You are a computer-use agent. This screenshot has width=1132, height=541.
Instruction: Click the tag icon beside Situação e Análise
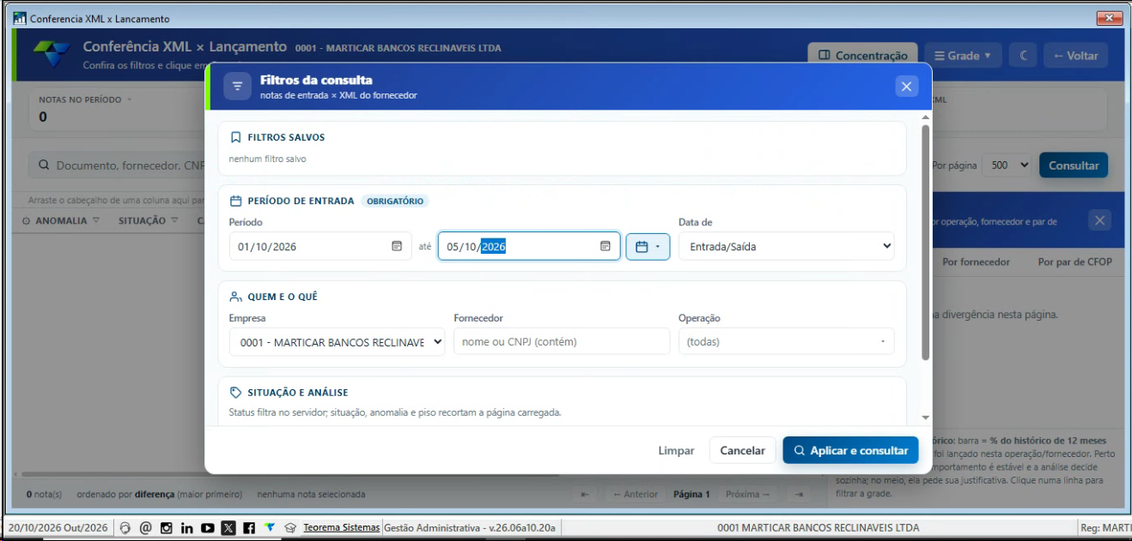[x=235, y=392]
